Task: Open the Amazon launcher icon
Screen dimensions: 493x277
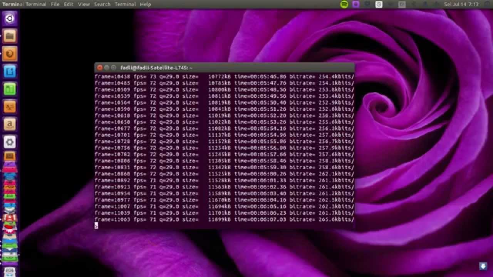Action: [10, 125]
